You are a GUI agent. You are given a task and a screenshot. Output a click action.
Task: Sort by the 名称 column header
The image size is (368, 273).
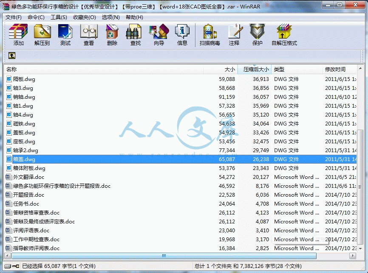[x=104, y=69]
